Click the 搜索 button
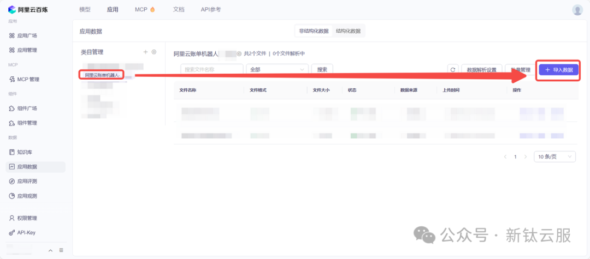This screenshot has height=259, width=590. [x=322, y=70]
